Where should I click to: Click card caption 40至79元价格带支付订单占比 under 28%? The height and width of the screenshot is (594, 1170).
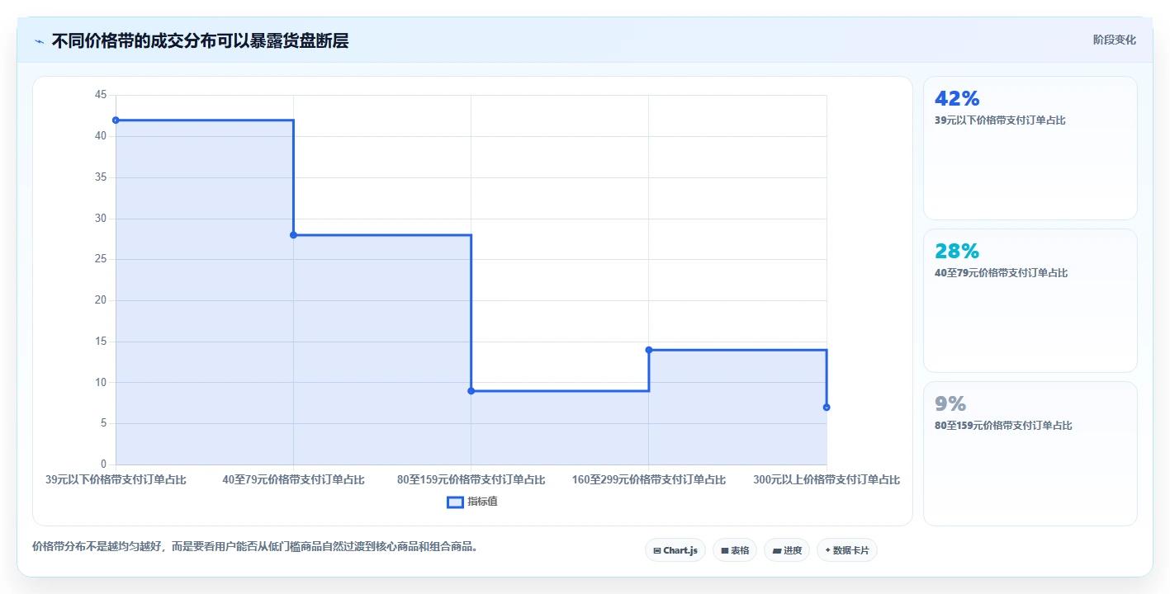pyautogui.click(x=1001, y=273)
